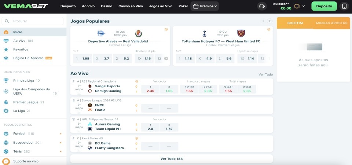Click the FLuffy Gangsters team name
Image resolution: width=352 pixels, height=165 pixels.
click(109, 148)
